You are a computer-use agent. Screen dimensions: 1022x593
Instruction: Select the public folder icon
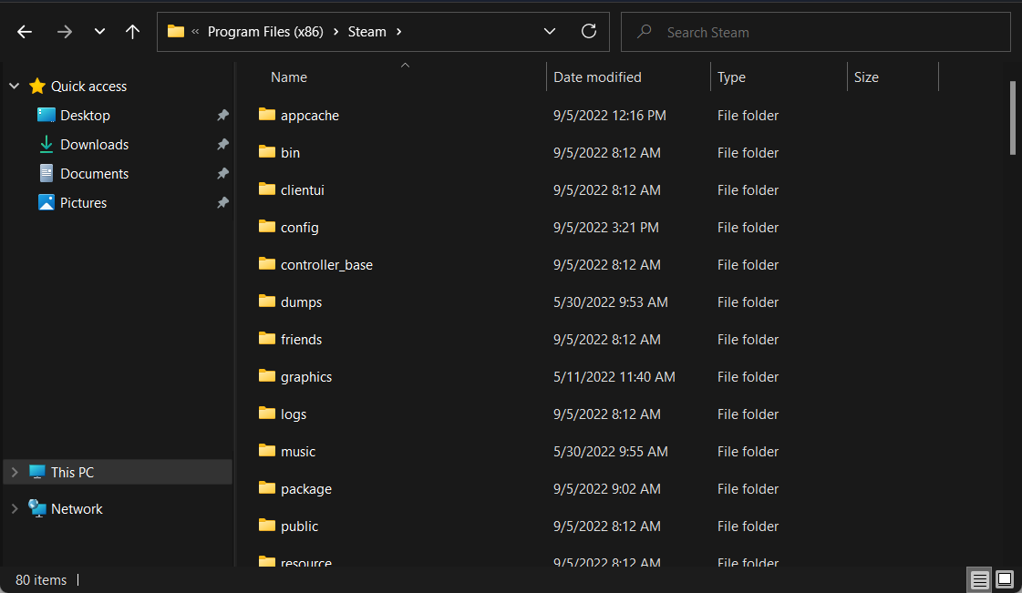point(266,526)
